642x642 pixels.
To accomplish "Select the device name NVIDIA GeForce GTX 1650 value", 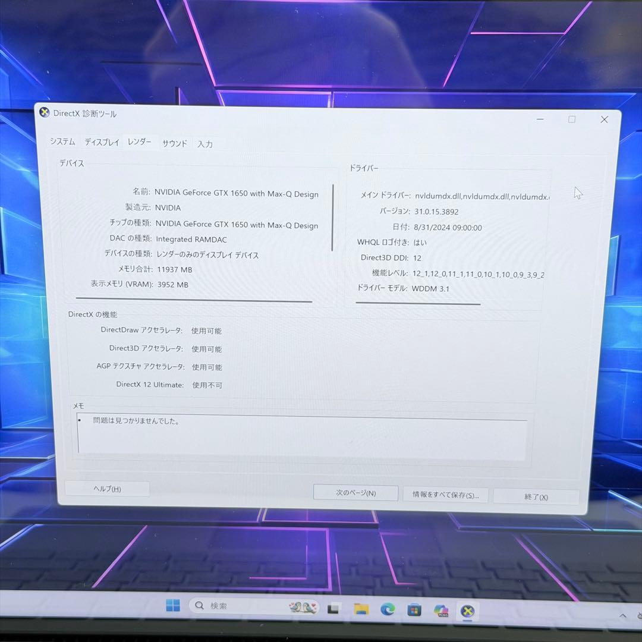I will tap(236, 193).
